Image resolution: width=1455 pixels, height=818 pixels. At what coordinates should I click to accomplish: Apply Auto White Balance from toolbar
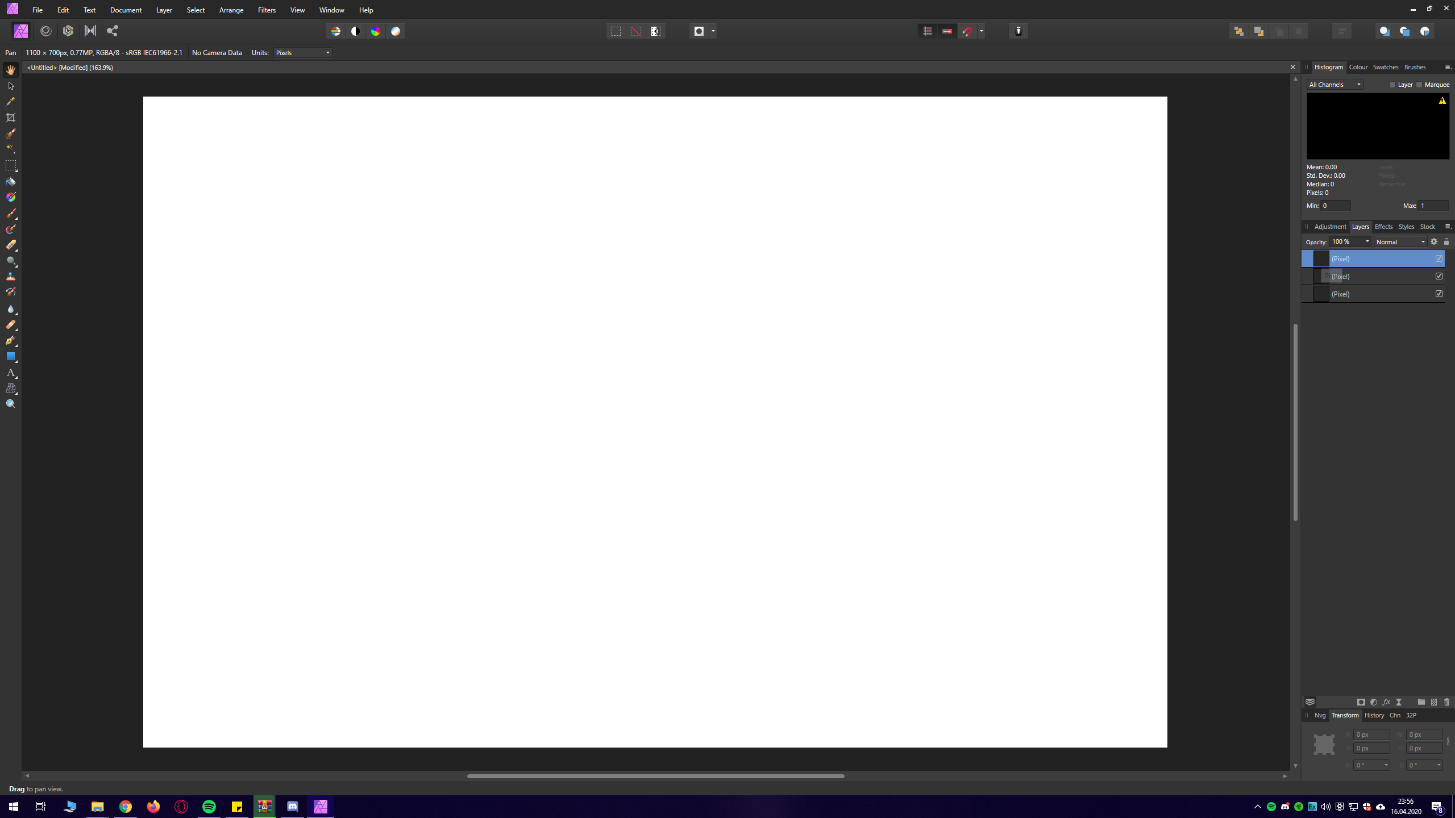(396, 31)
